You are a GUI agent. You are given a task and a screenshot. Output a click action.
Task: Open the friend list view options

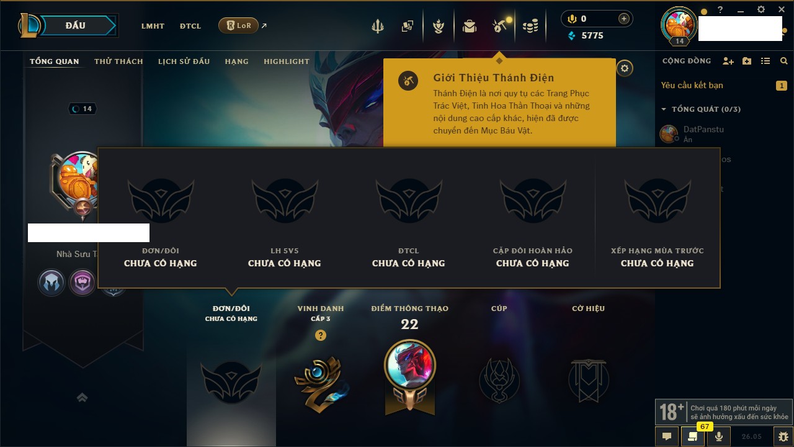point(765,61)
